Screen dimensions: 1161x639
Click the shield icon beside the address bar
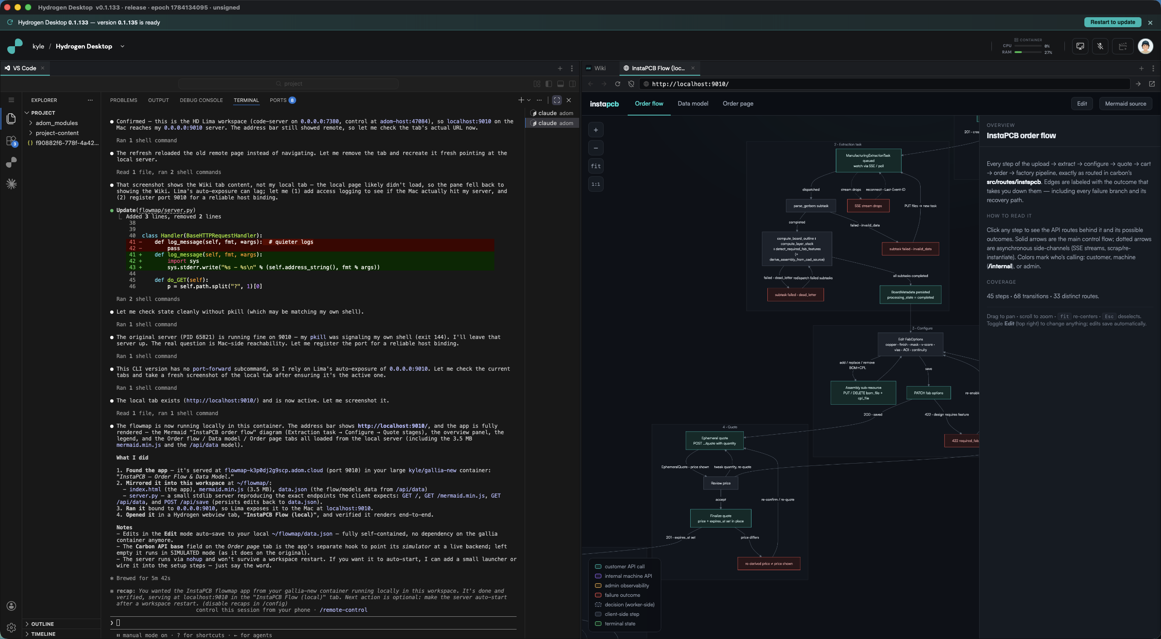click(x=631, y=84)
